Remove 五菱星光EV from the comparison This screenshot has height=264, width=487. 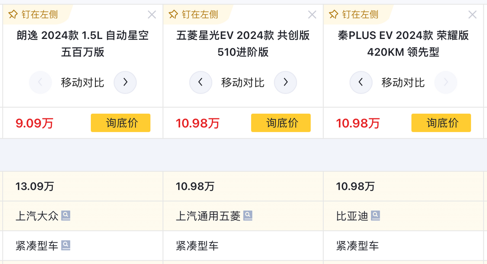click(x=312, y=15)
